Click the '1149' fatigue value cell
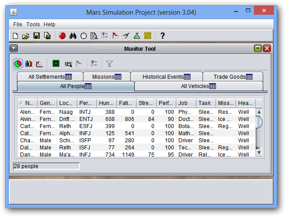The height and width of the screenshot is (217, 286). 127,154
